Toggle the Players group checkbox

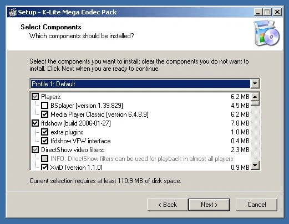click(35, 96)
